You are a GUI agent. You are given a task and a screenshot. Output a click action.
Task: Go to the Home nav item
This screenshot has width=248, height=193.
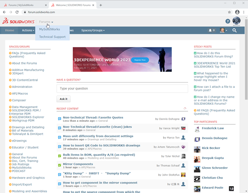(x=10, y=30)
